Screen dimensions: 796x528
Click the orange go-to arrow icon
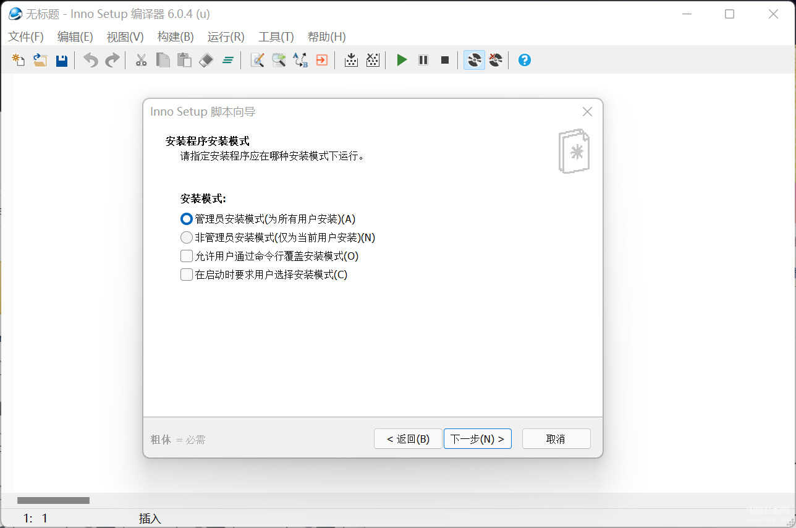[x=322, y=60]
